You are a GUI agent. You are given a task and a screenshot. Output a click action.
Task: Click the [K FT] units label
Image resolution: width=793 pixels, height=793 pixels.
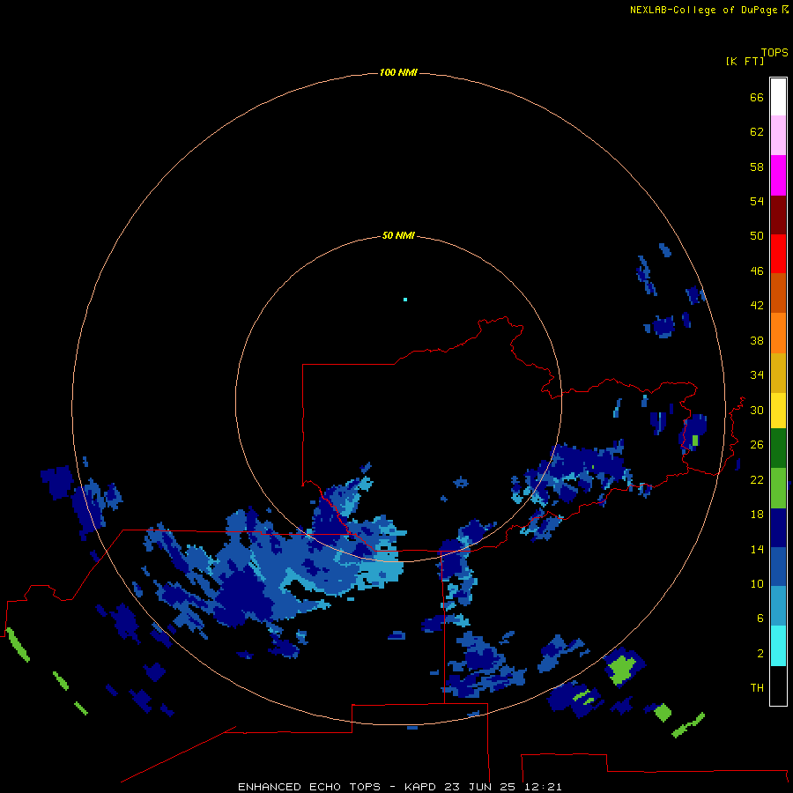pyautogui.click(x=745, y=62)
